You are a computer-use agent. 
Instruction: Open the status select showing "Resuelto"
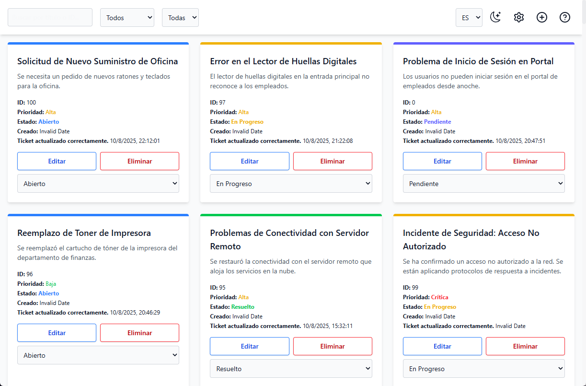click(x=291, y=369)
